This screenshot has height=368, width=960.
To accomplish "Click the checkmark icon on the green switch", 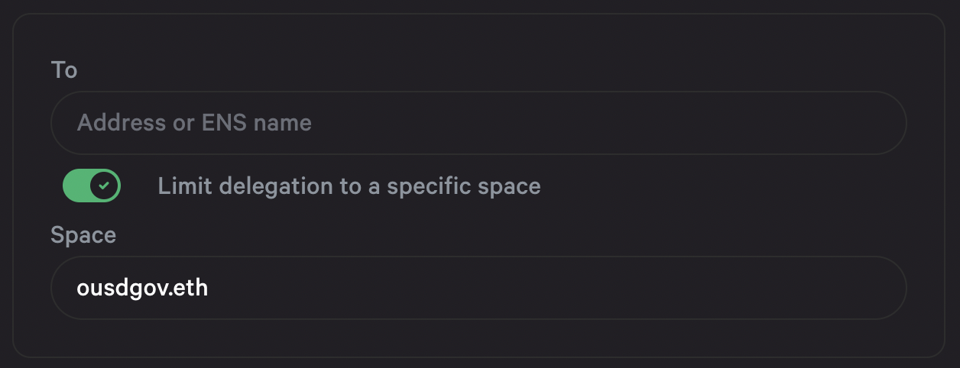I will 105,186.
